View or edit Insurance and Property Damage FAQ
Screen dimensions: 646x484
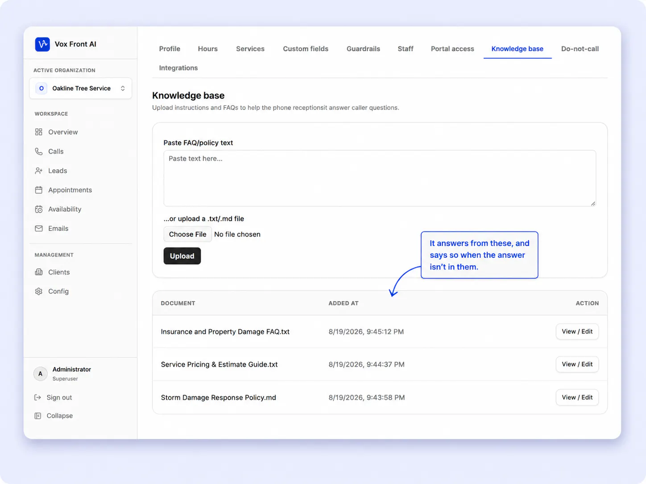coord(577,332)
